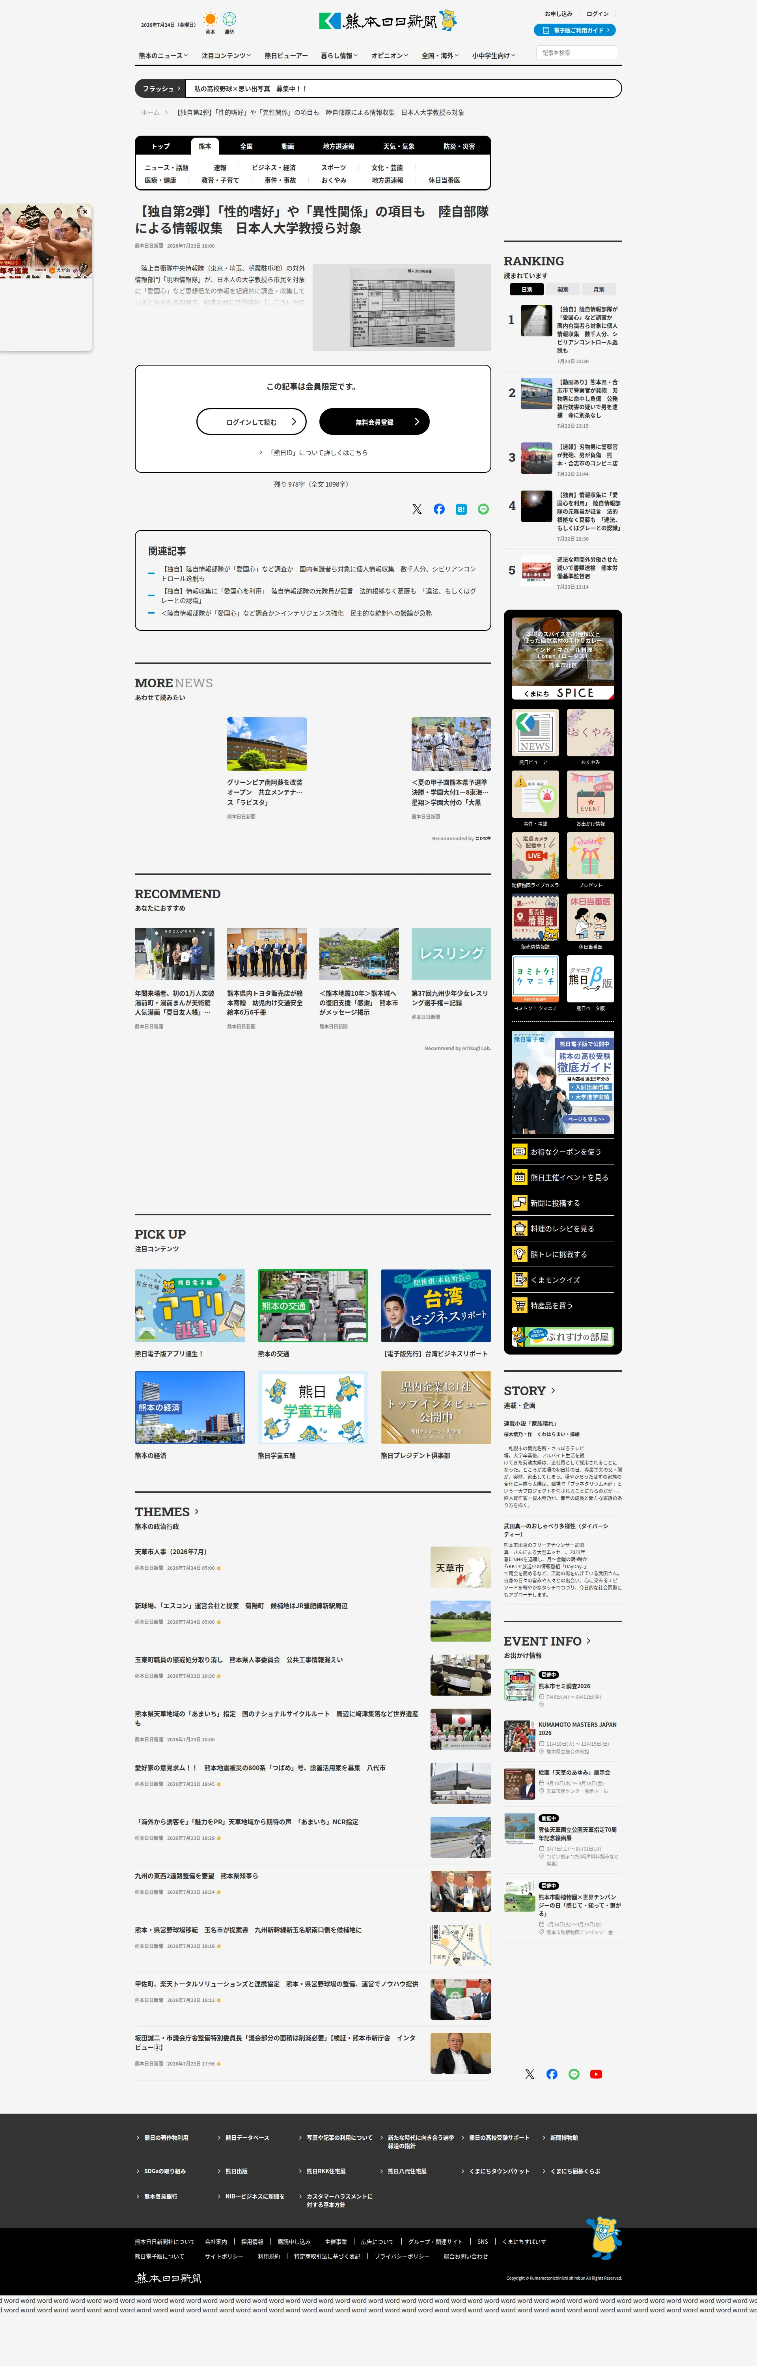Select the 週別 ranking tab
Screen dimensions: 757x2366
(563, 289)
